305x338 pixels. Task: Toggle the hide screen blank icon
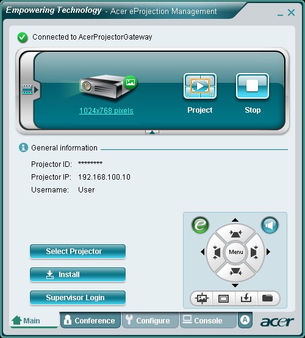268,298
